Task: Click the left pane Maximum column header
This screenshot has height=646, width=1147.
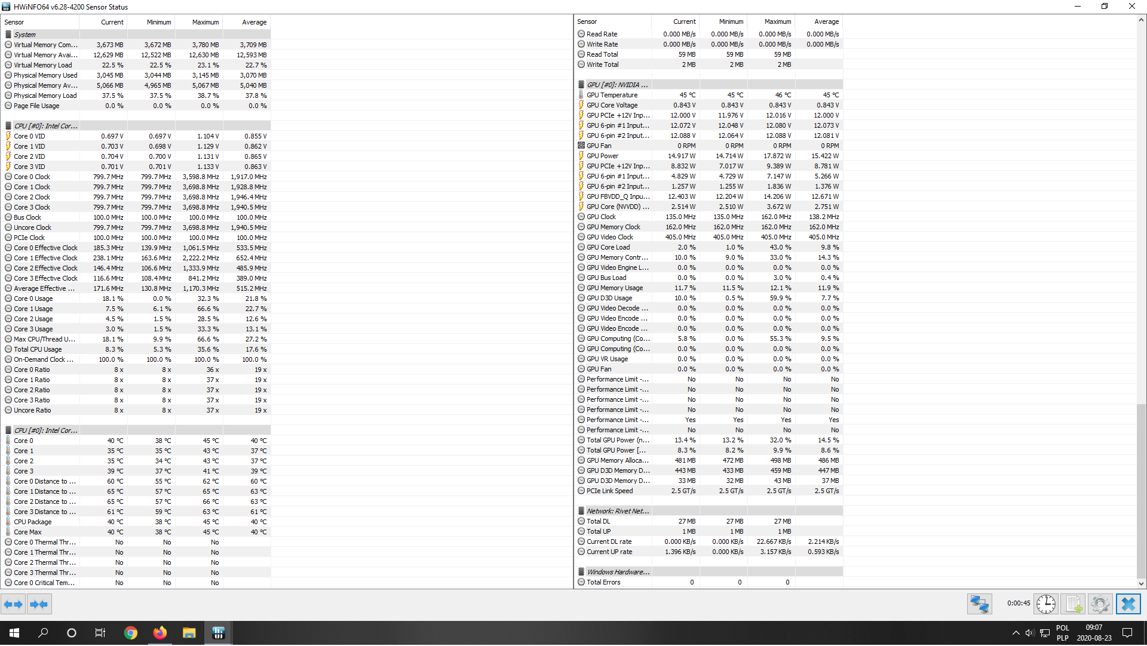Action: coord(199,22)
